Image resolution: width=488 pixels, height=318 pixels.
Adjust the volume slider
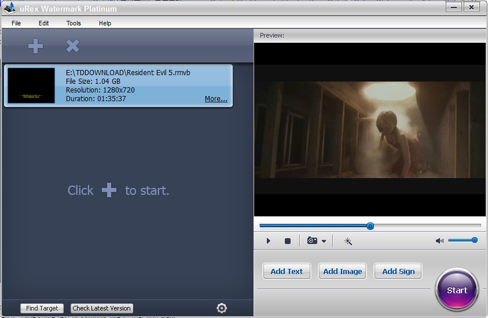474,240
